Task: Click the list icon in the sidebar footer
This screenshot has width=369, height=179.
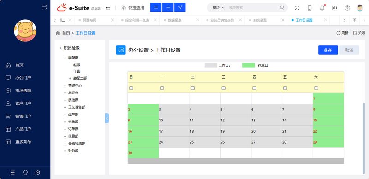Action: click(x=13, y=173)
